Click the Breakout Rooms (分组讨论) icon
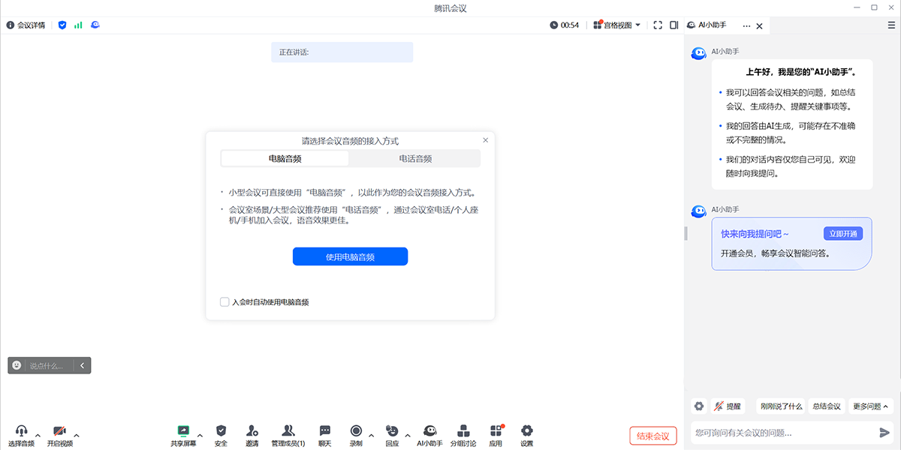Image resolution: width=901 pixels, height=450 pixels. [463, 431]
